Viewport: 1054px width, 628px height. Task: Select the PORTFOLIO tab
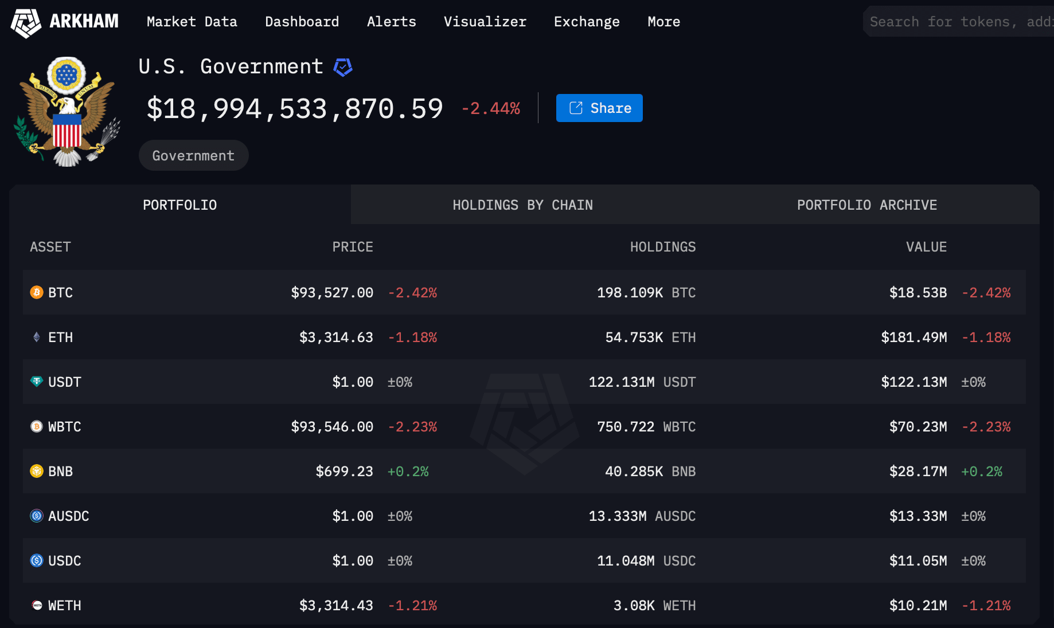179,205
